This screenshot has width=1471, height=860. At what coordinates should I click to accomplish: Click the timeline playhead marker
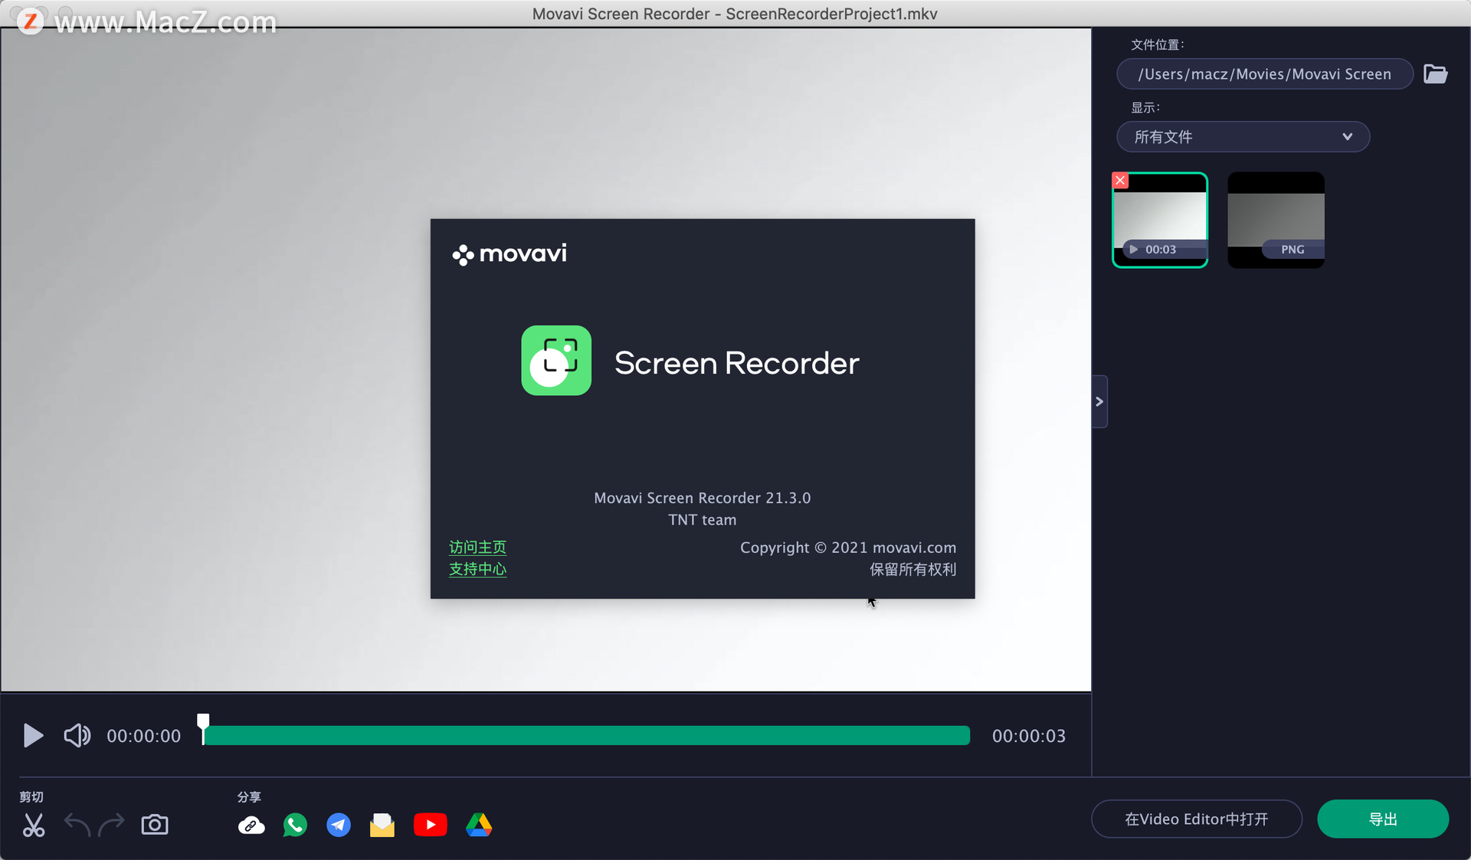coord(203,728)
